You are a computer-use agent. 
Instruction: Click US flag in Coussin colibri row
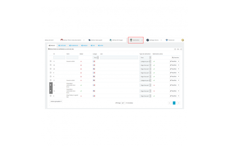94,80
